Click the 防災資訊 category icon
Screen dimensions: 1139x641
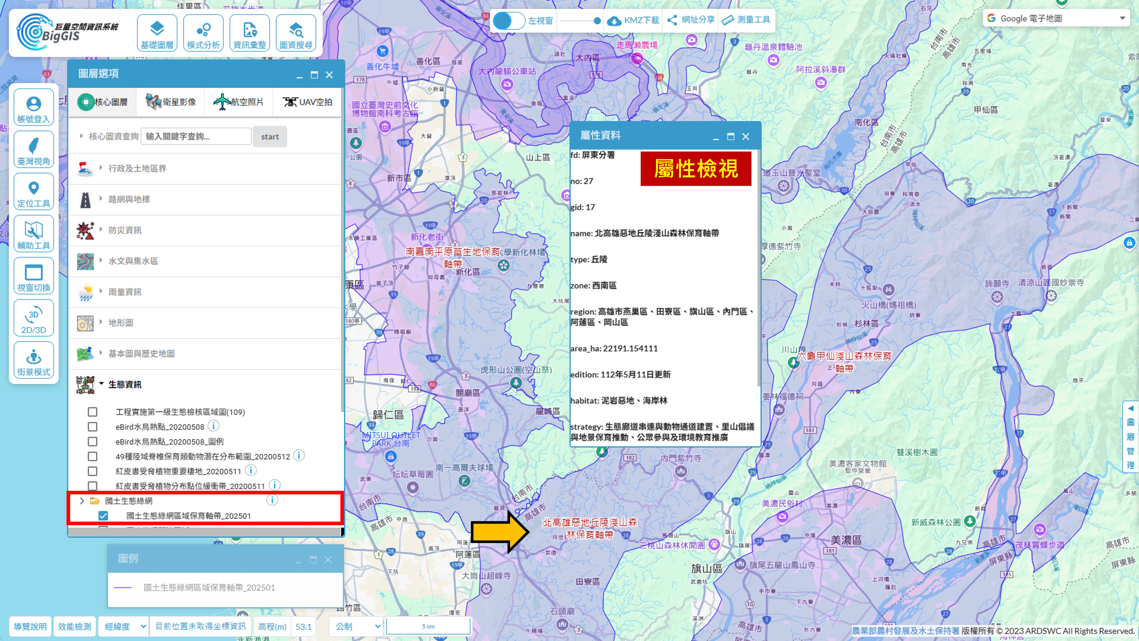pos(85,231)
